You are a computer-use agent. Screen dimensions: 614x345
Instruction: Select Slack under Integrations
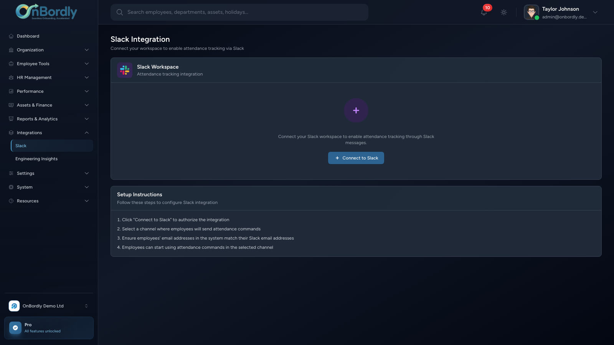(52, 146)
